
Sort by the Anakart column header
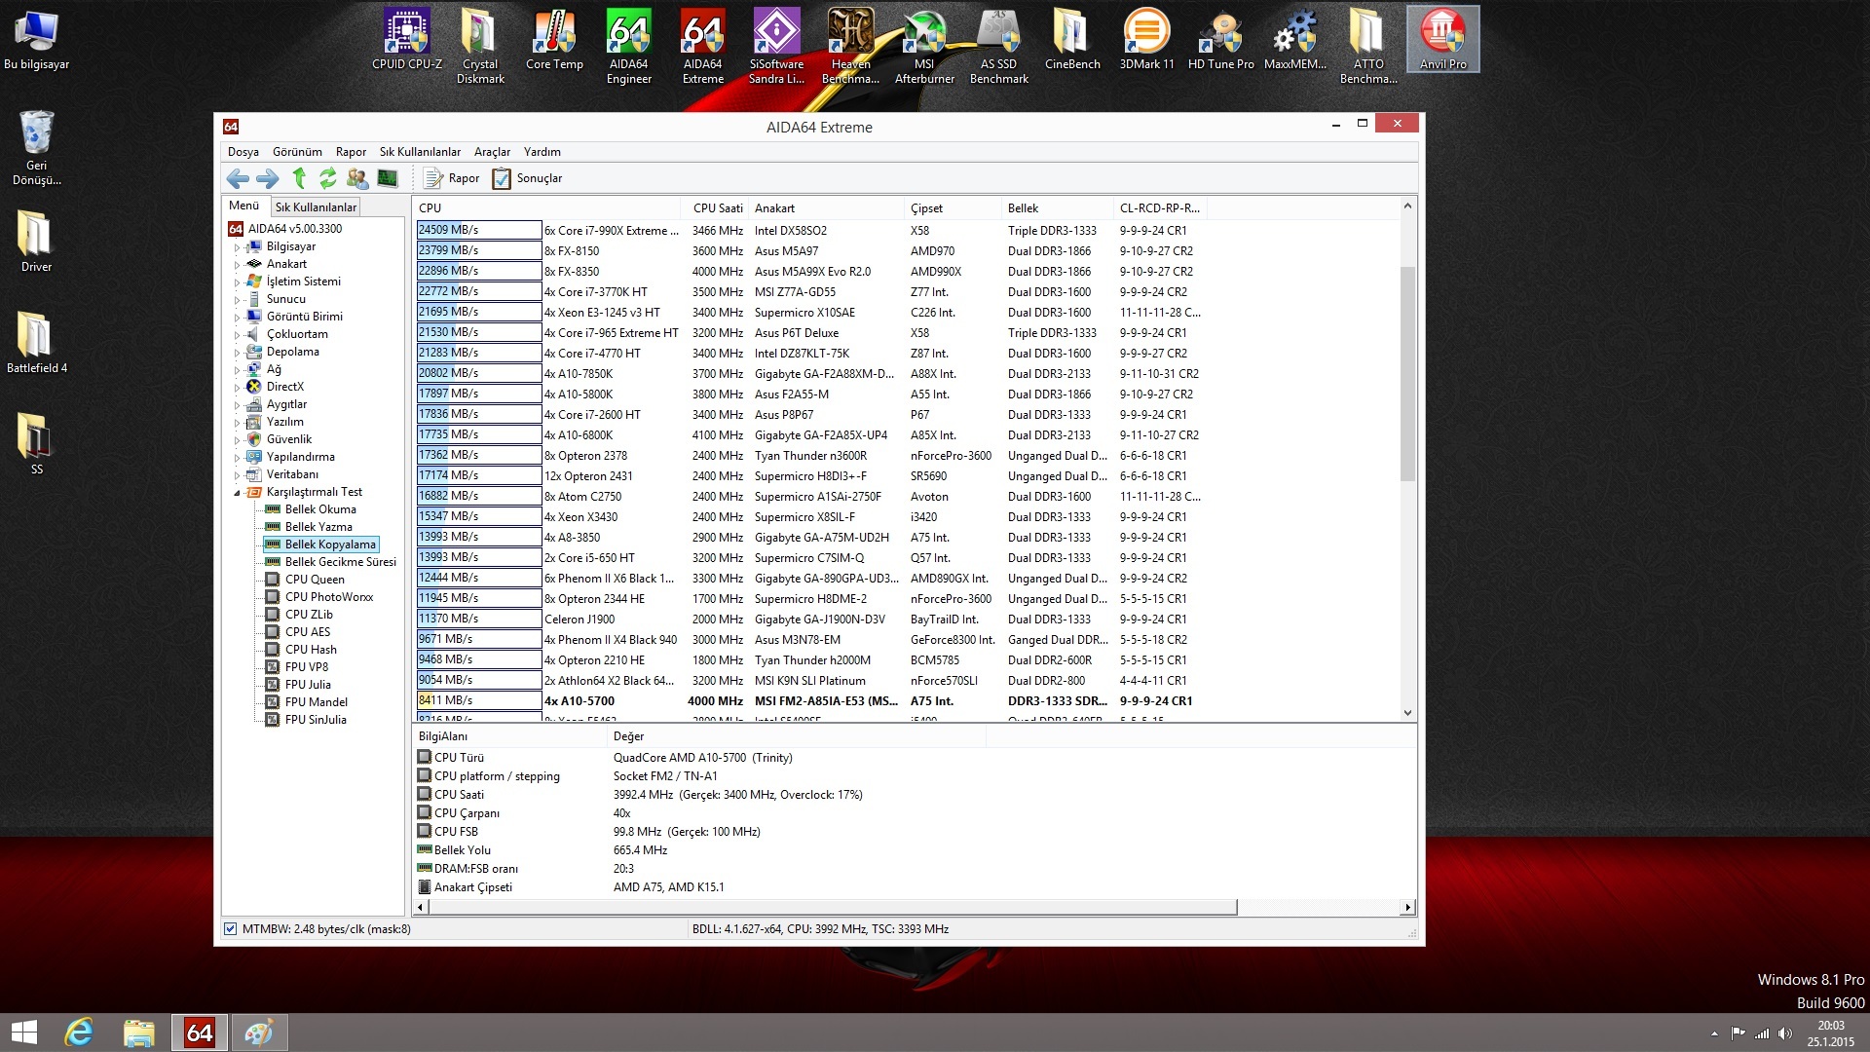click(825, 208)
